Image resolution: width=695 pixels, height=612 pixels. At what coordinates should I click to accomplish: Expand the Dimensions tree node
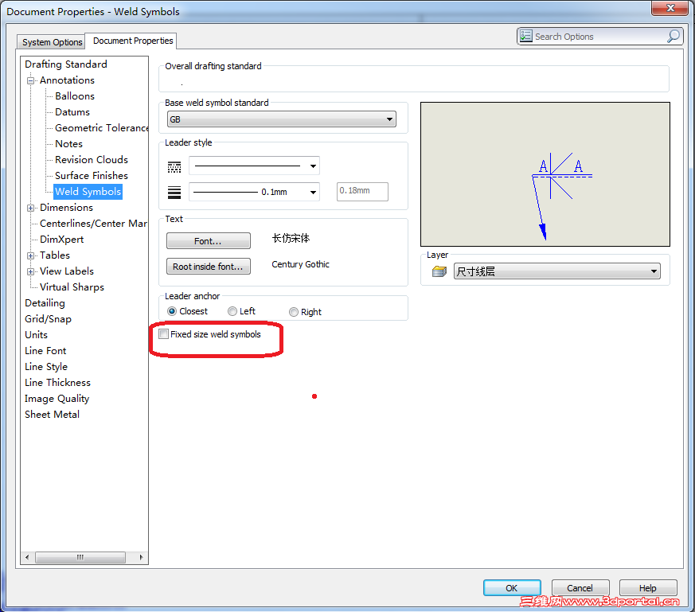point(30,208)
